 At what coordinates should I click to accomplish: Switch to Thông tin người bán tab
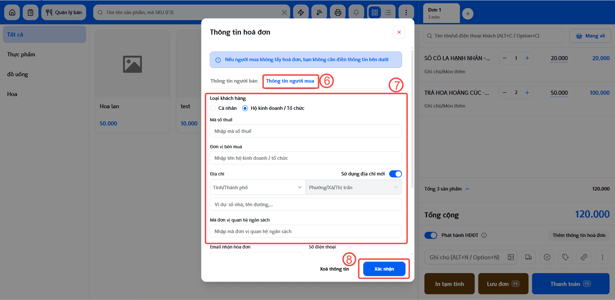(x=234, y=81)
